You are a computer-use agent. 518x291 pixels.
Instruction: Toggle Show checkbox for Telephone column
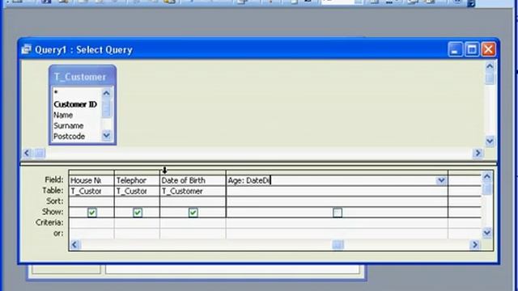(x=138, y=213)
